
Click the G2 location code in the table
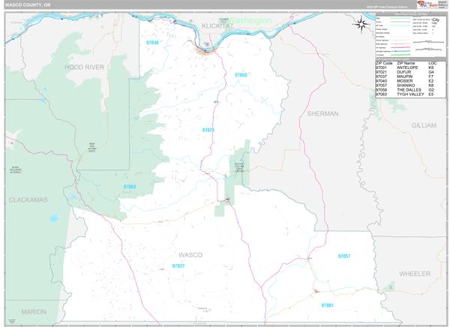[431, 90]
